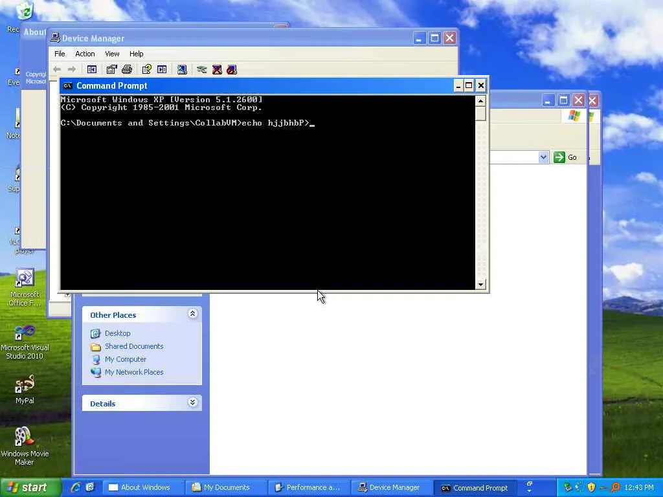Expand the Details panel
The width and height of the screenshot is (663, 497).
coord(192,402)
